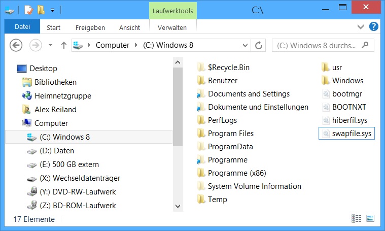Screen dimensions: 385x231
Task: Select the $Recycle.Bin folder icon
Action: [201, 67]
